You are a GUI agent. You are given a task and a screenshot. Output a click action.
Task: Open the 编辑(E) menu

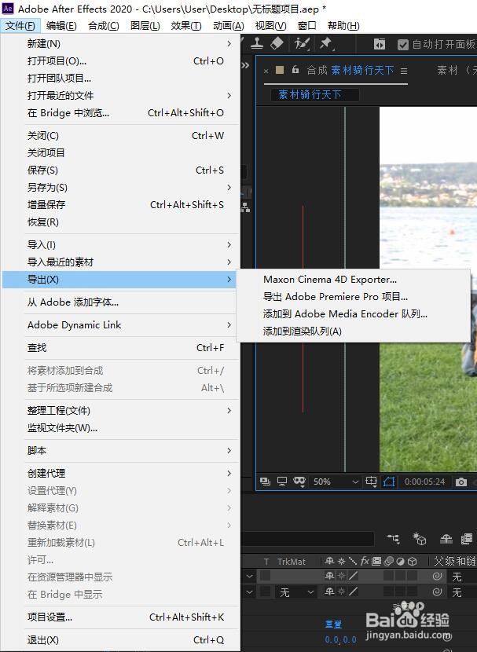tap(61, 26)
